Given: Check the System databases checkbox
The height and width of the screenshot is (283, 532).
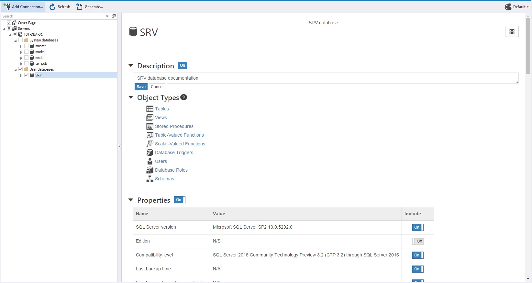Looking at the screenshot, I should 21,40.
